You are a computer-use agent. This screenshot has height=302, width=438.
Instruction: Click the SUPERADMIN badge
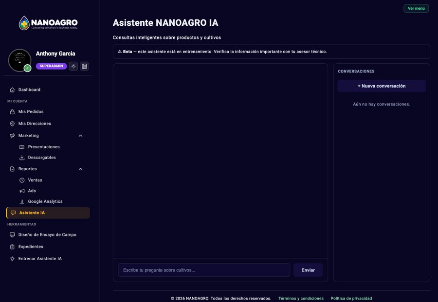[x=52, y=66]
